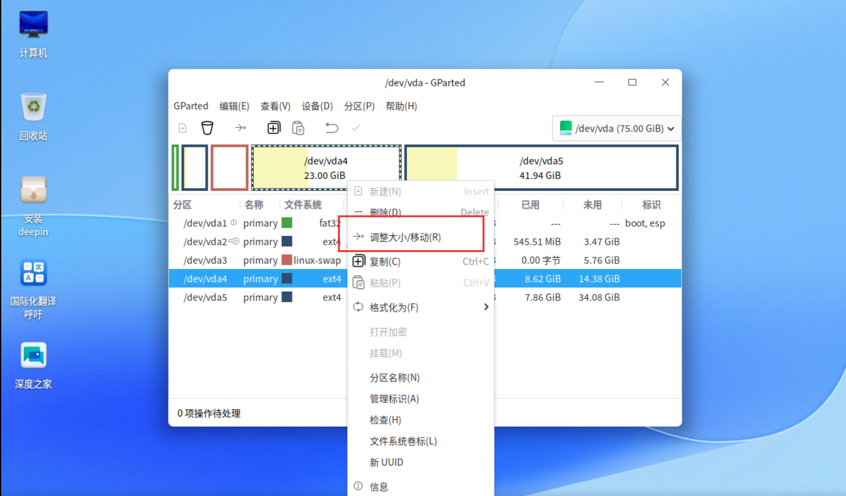
Task: Choose 新 UUID in context menu
Action: click(x=421, y=462)
